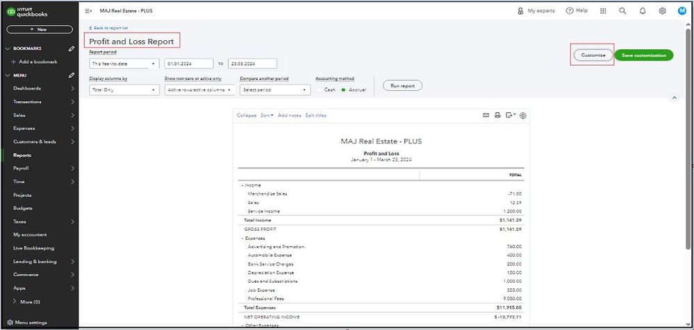Collapse the Income group in the report
Screen dimensions: 694x330
242,186
